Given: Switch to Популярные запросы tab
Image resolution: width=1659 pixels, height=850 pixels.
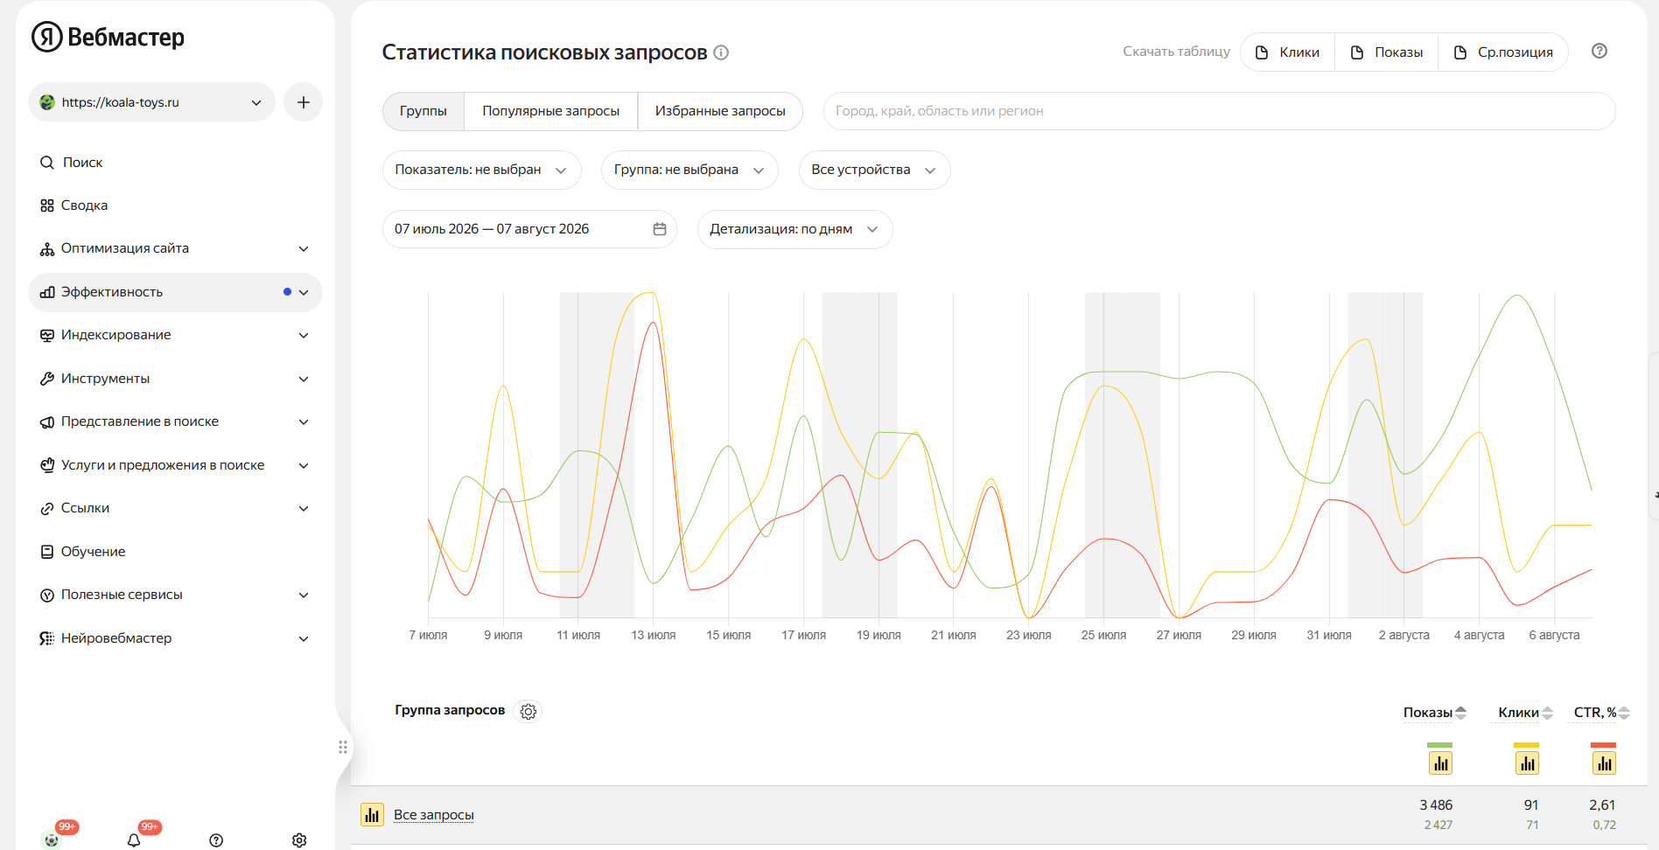Looking at the screenshot, I should (550, 111).
